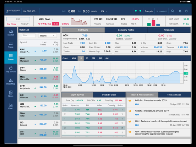This screenshot has height=147, width=196.
Task: Click the red bar in market breadth chart
Action: 153,23
